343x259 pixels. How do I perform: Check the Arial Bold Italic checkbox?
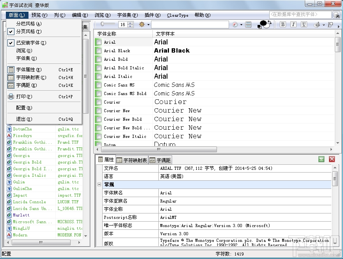coord(99,68)
